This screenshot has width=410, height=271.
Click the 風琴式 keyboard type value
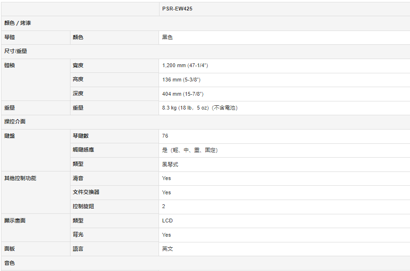click(x=170, y=164)
